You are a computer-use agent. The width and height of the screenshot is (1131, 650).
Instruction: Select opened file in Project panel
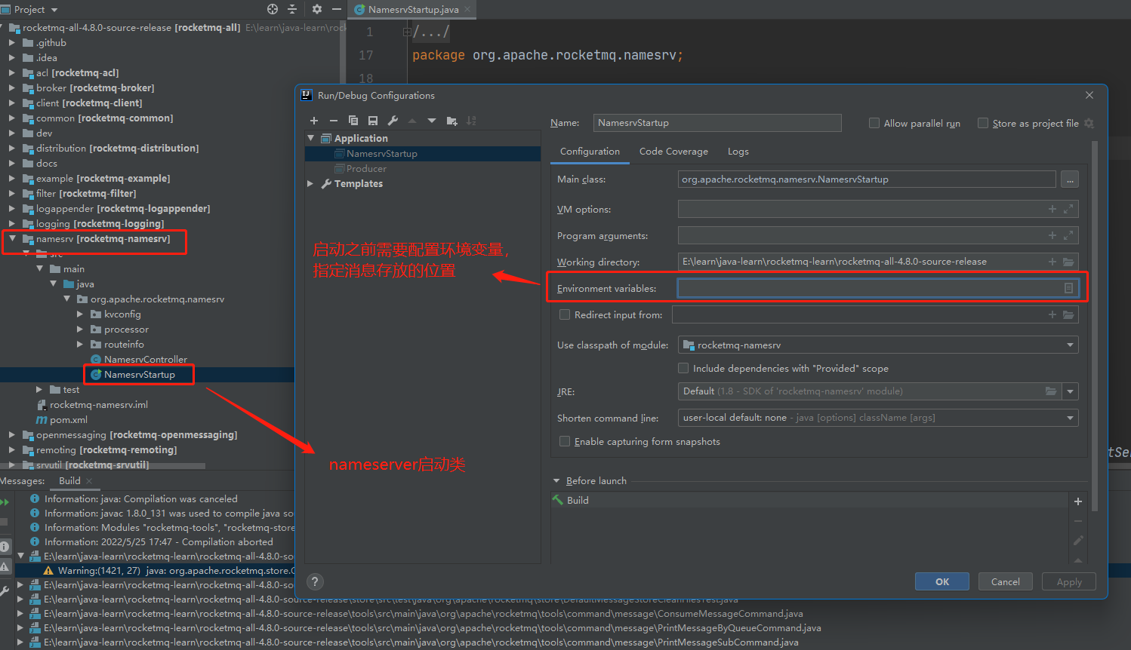point(273,9)
